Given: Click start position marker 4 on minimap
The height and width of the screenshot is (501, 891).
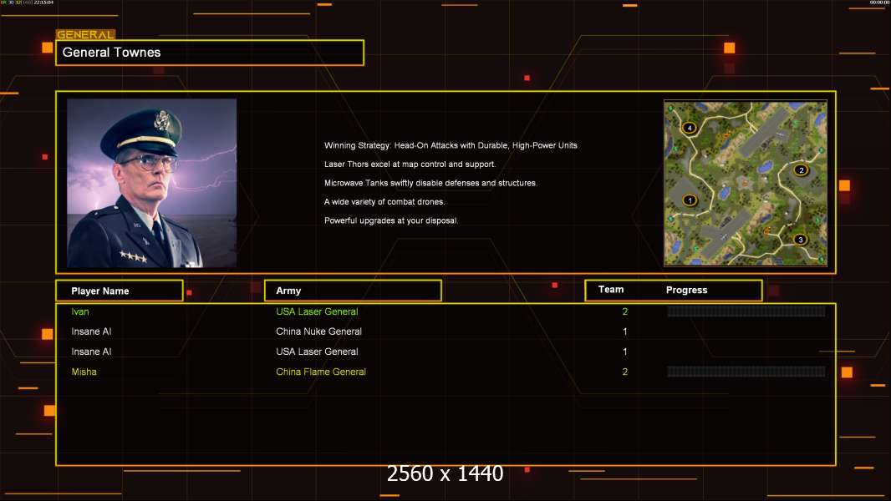Looking at the screenshot, I should (690, 128).
